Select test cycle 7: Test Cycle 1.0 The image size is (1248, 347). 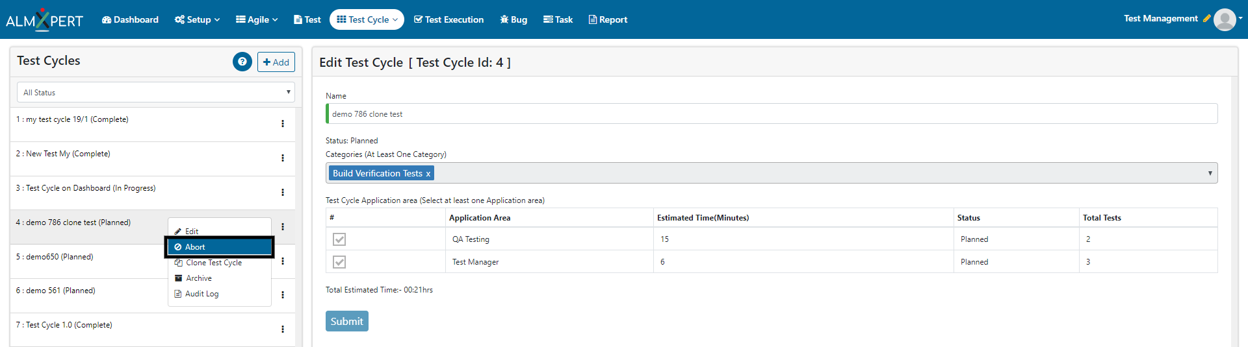64,325
